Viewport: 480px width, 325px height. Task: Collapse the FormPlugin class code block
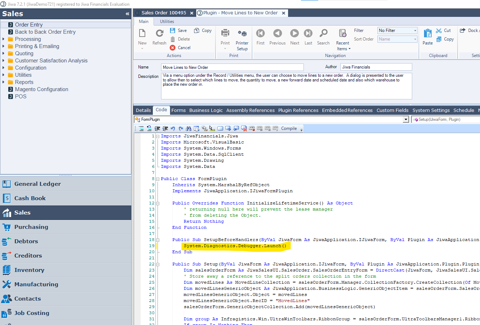point(157,179)
